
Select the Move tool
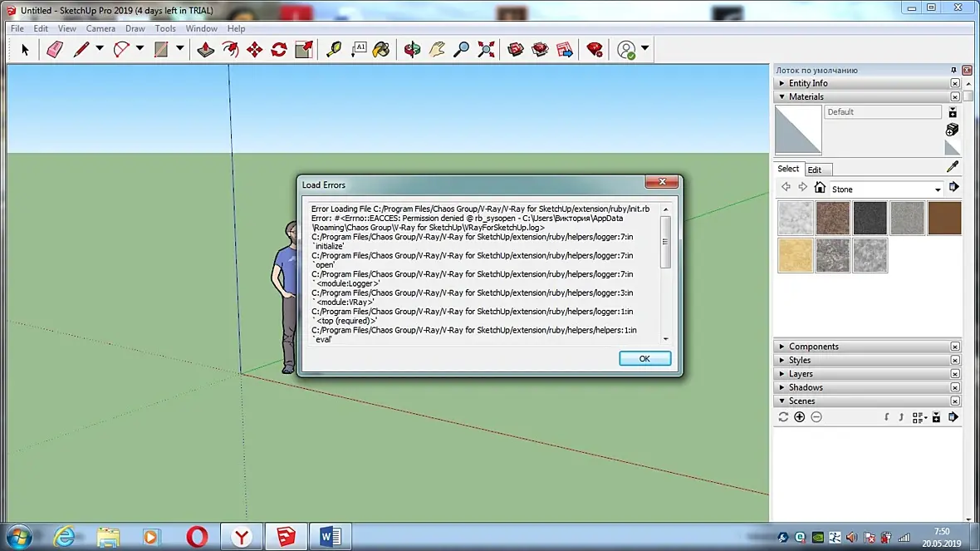(254, 49)
